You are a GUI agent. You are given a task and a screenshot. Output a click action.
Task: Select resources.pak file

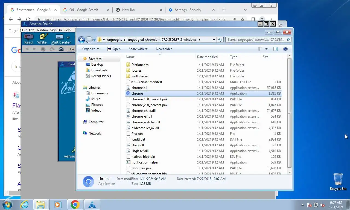point(203,168)
